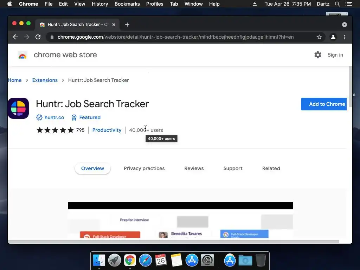Open the Trash in the dock
The image size is (360, 270).
pos(261,261)
